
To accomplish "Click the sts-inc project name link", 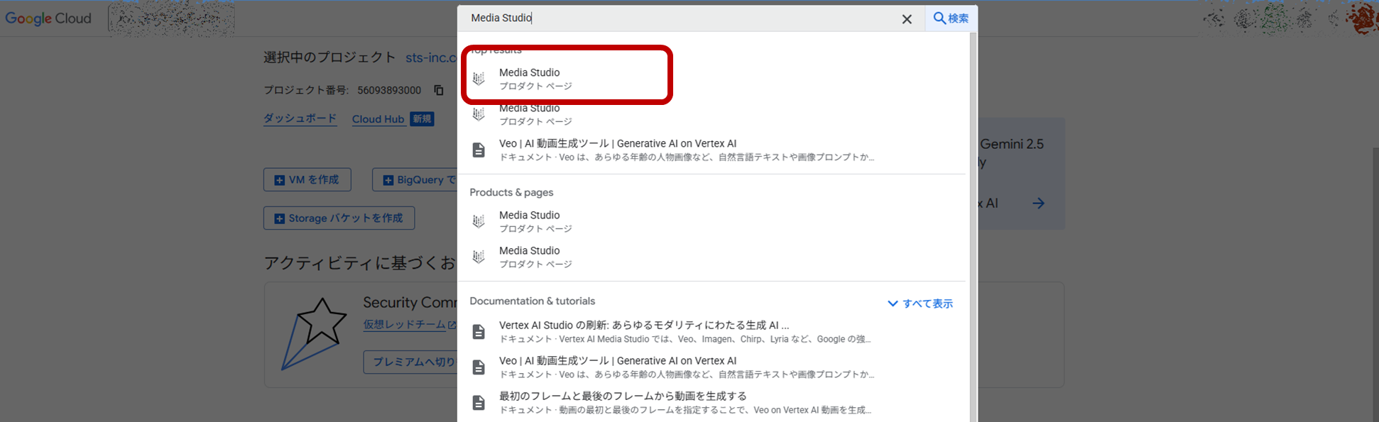I will tap(431, 57).
